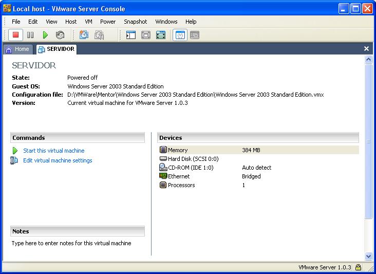Click the Revert to Snapshot toolbar icon
376x274 pixels.
coord(99,35)
